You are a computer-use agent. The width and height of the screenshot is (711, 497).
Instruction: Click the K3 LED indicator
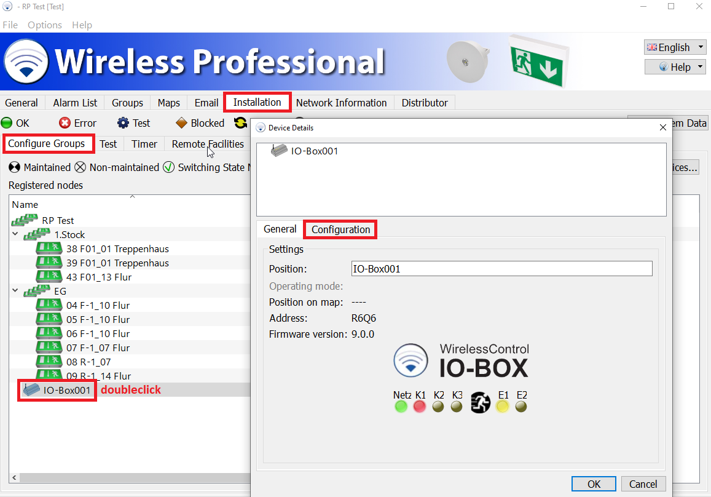click(x=457, y=407)
